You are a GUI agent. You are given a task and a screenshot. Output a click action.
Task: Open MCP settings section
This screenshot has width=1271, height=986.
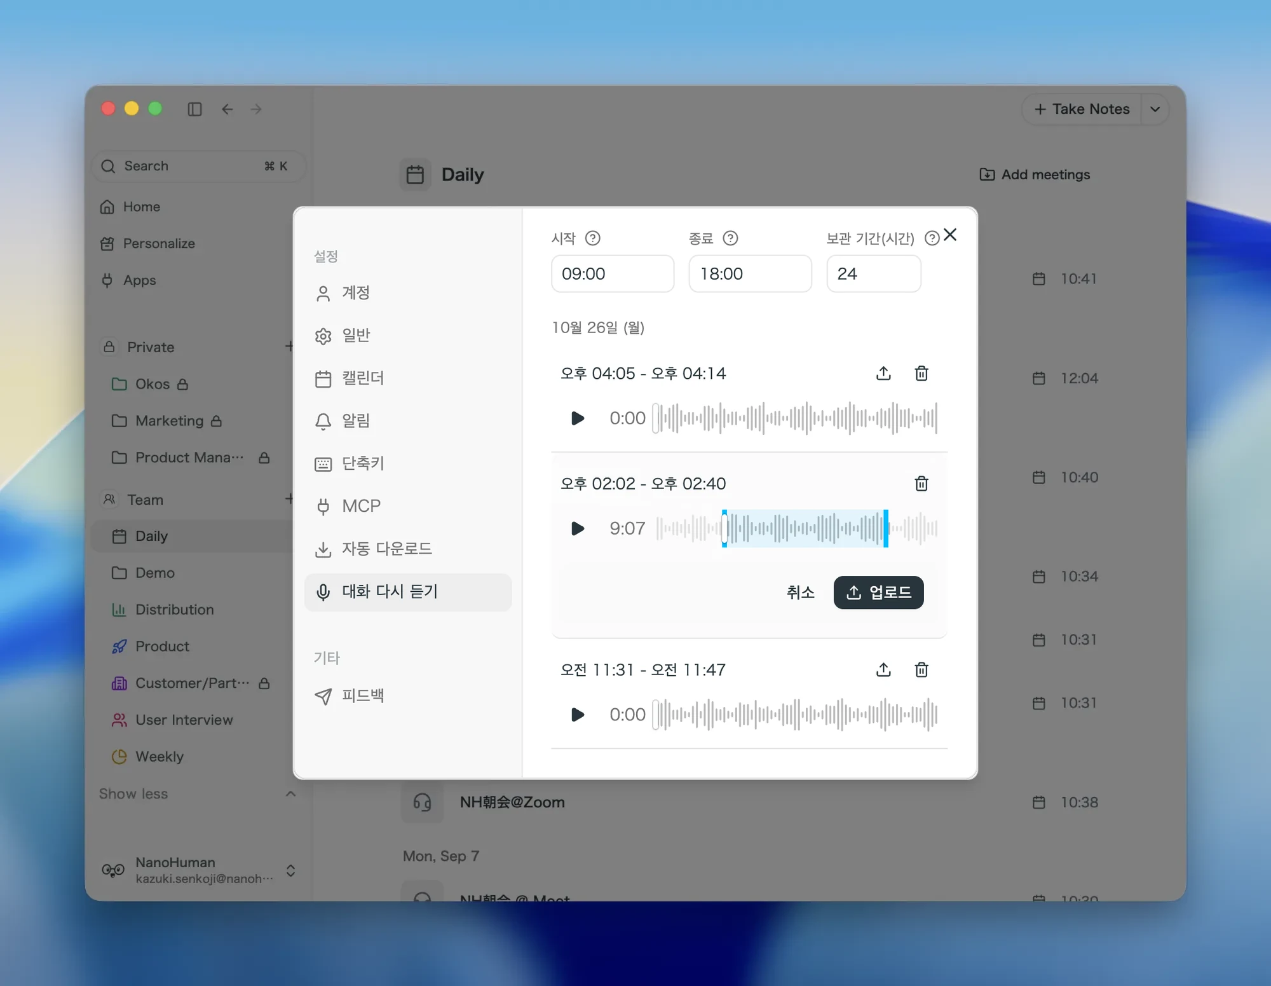click(408, 506)
